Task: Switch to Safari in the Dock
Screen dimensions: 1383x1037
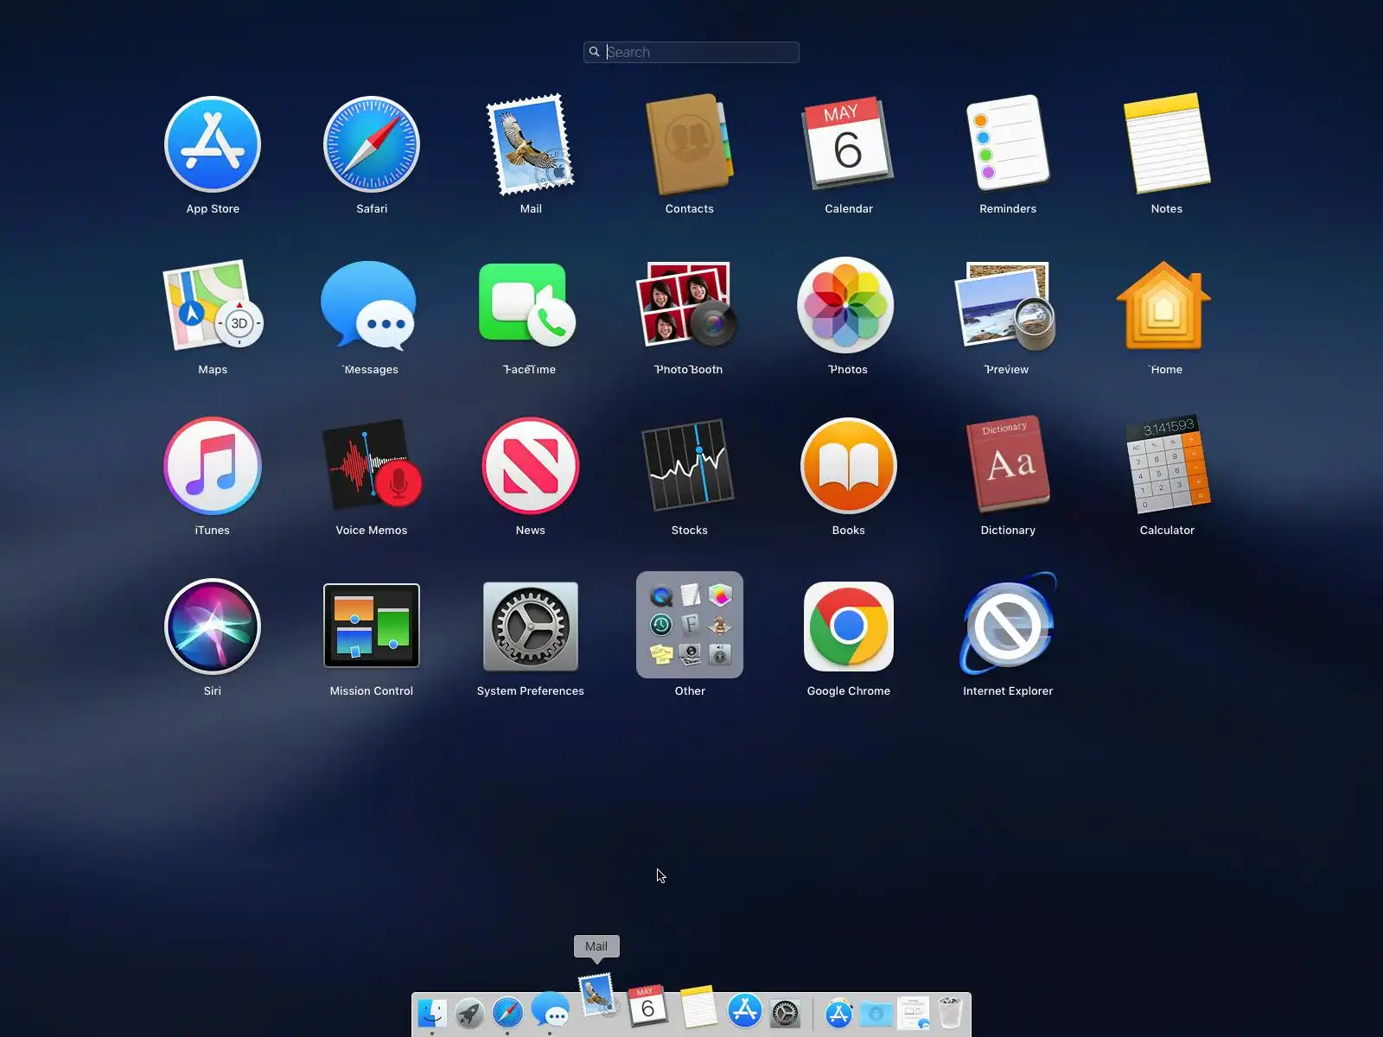Action: [x=507, y=1013]
